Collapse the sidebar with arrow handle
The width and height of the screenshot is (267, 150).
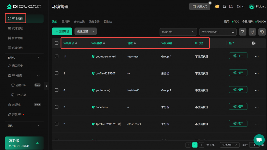coord(46,86)
